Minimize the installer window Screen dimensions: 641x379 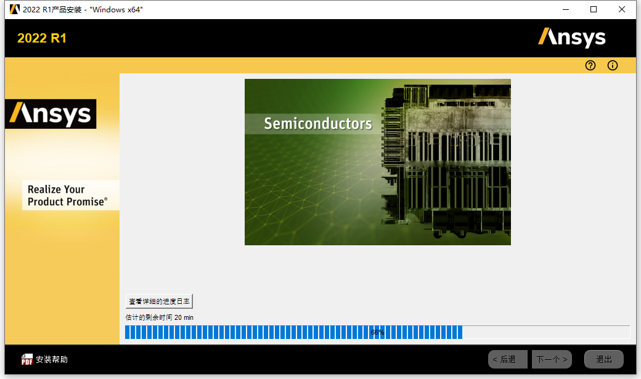click(566, 9)
